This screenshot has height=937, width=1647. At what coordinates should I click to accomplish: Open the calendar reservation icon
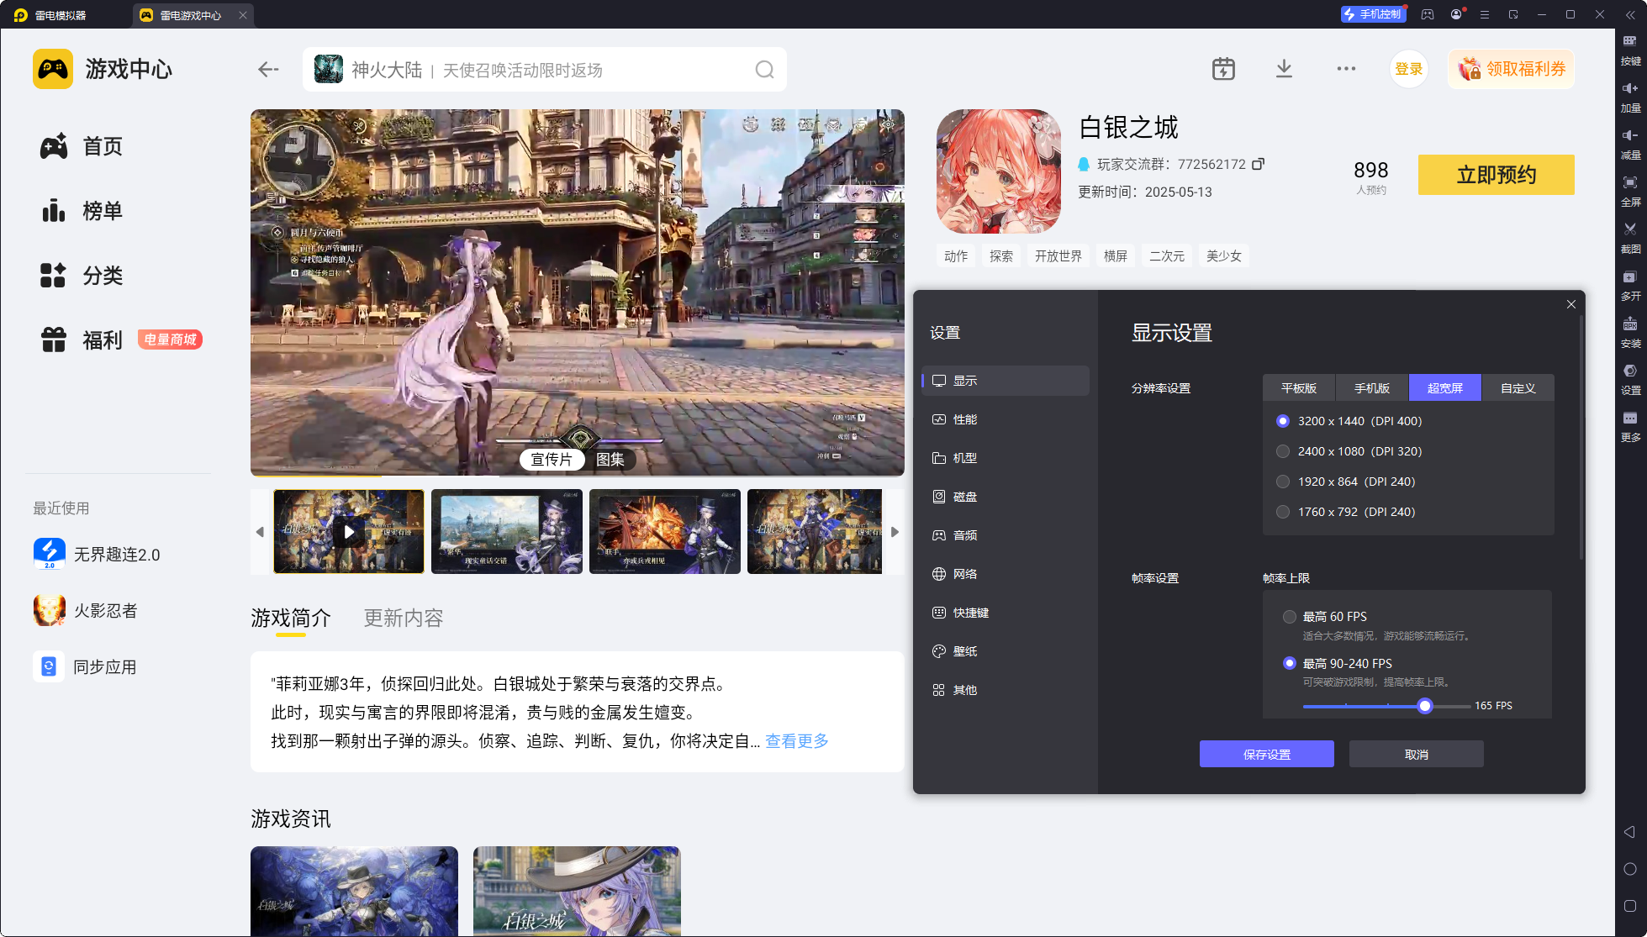pyautogui.click(x=1223, y=69)
